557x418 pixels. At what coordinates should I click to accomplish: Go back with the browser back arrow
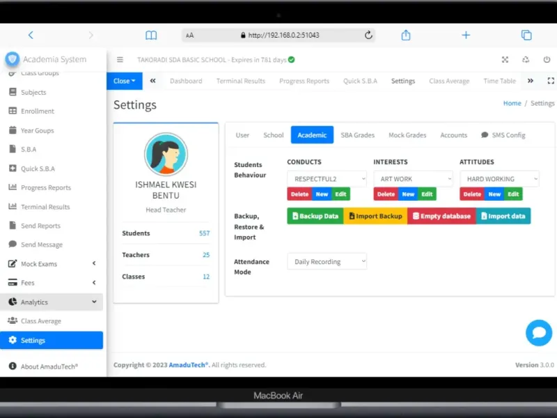tap(31, 35)
